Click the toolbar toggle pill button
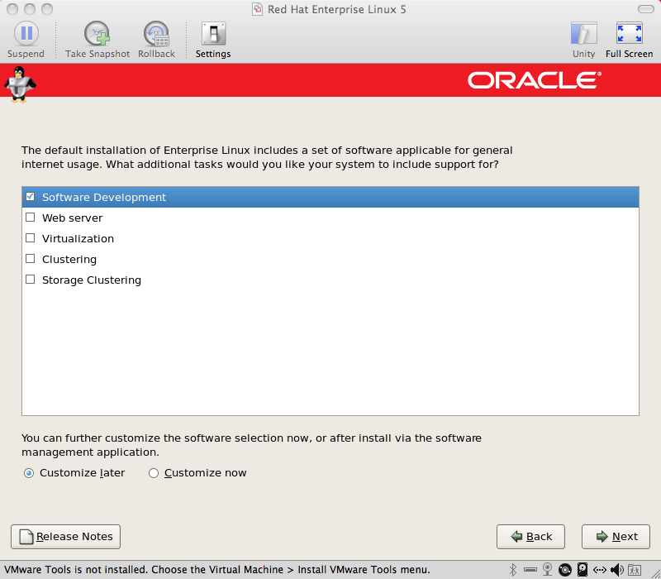This screenshot has width=661, height=579. tap(645, 9)
